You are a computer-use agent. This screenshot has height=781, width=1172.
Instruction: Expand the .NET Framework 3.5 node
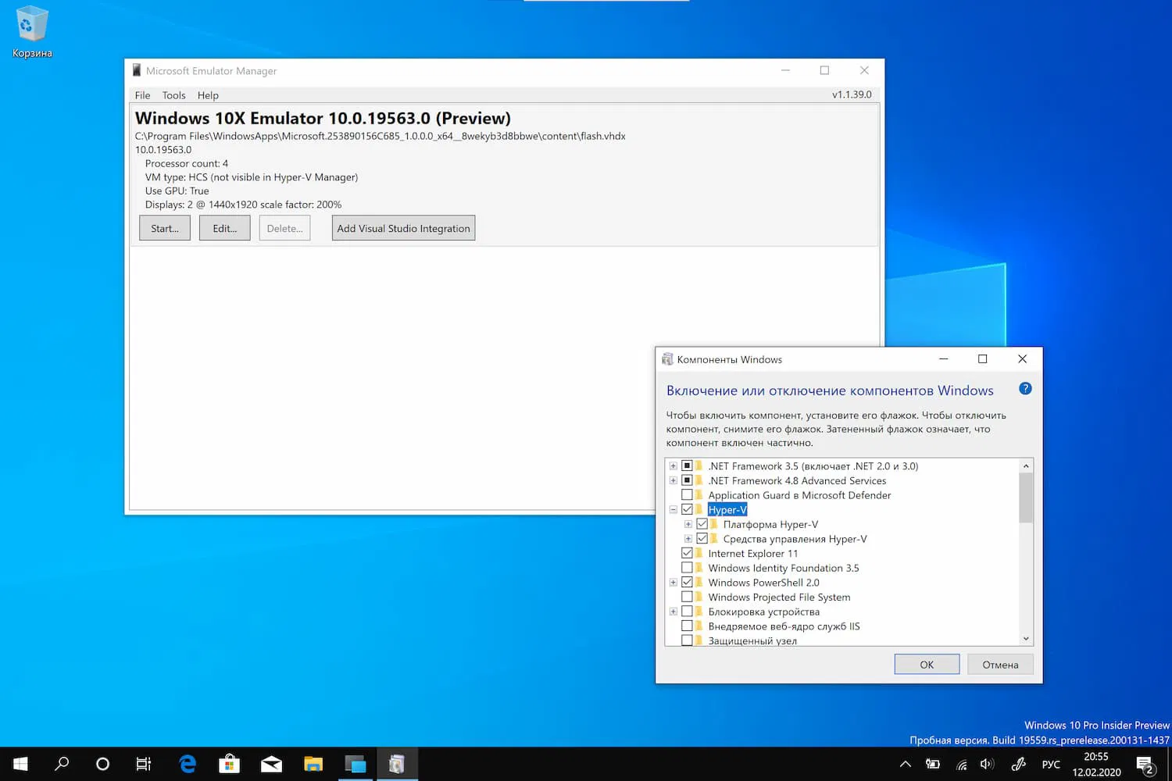[x=673, y=466]
